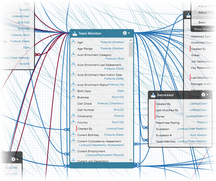This screenshot has width=216, height=181.
Task: Open the Team Member gear settings menu
Action: pos(126,33)
